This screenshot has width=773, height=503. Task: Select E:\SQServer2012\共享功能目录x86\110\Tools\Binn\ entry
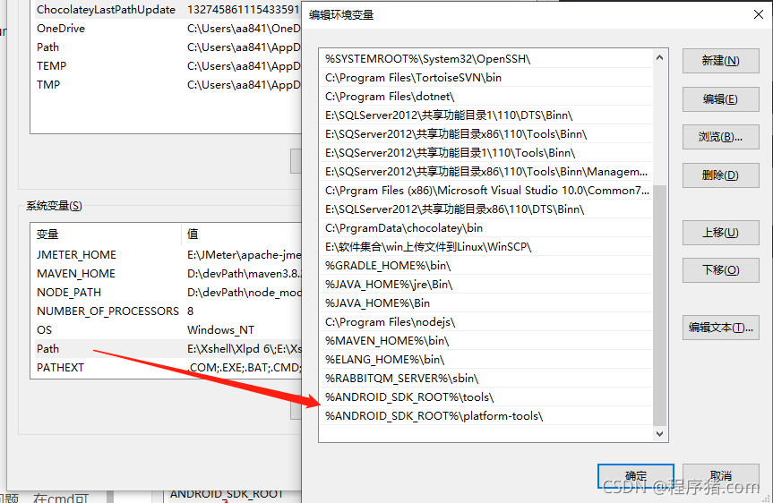pyautogui.click(x=485, y=134)
